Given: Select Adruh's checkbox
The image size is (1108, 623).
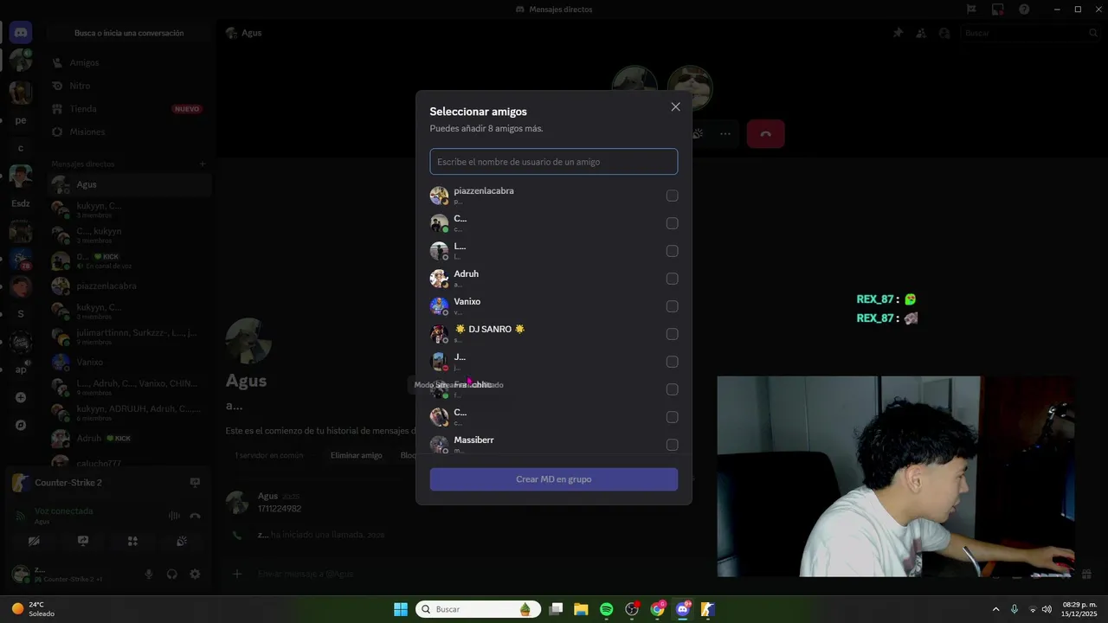Looking at the screenshot, I should pyautogui.click(x=672, y=279).
